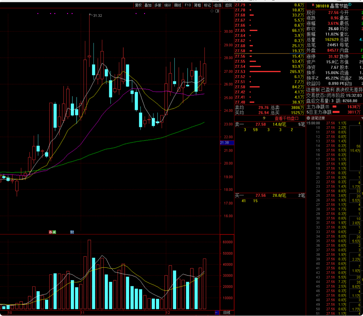Screen dimensions: 363x316
Task: Click the 11 month marker on timeline
Action: [x=83, y=312]
